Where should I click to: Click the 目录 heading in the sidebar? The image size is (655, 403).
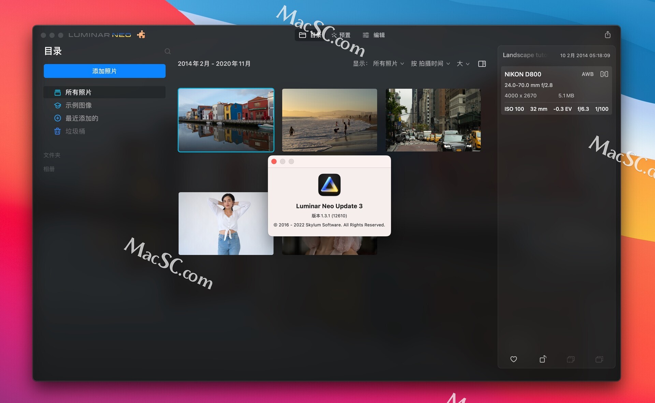coord(53,51)
